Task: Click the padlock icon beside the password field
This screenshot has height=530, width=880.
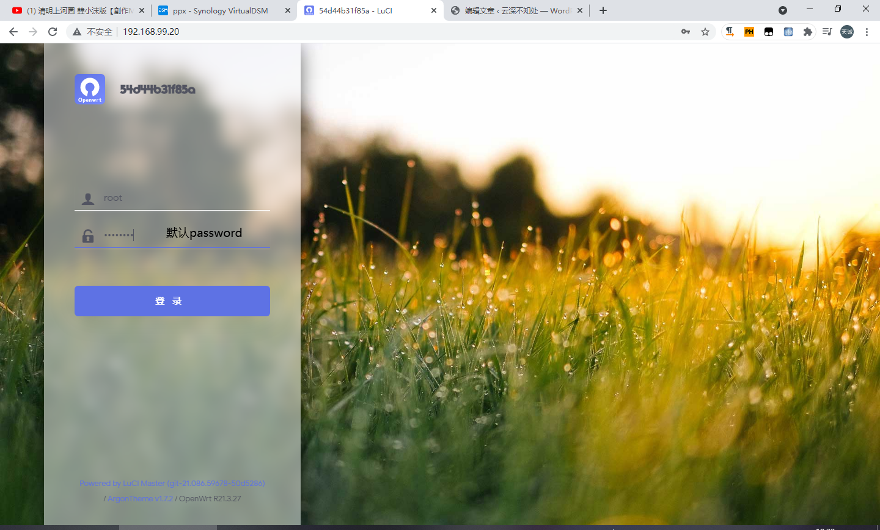Action: click(87, 235)
